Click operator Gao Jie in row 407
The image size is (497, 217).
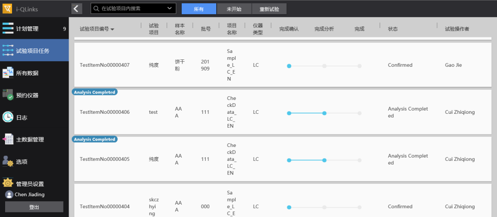pyautogui.click(x=453, y=65)
